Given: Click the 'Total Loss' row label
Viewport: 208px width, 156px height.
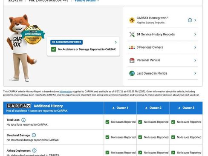Looking at the screenshot, I should pyautogui.click(x=13, y=120).
